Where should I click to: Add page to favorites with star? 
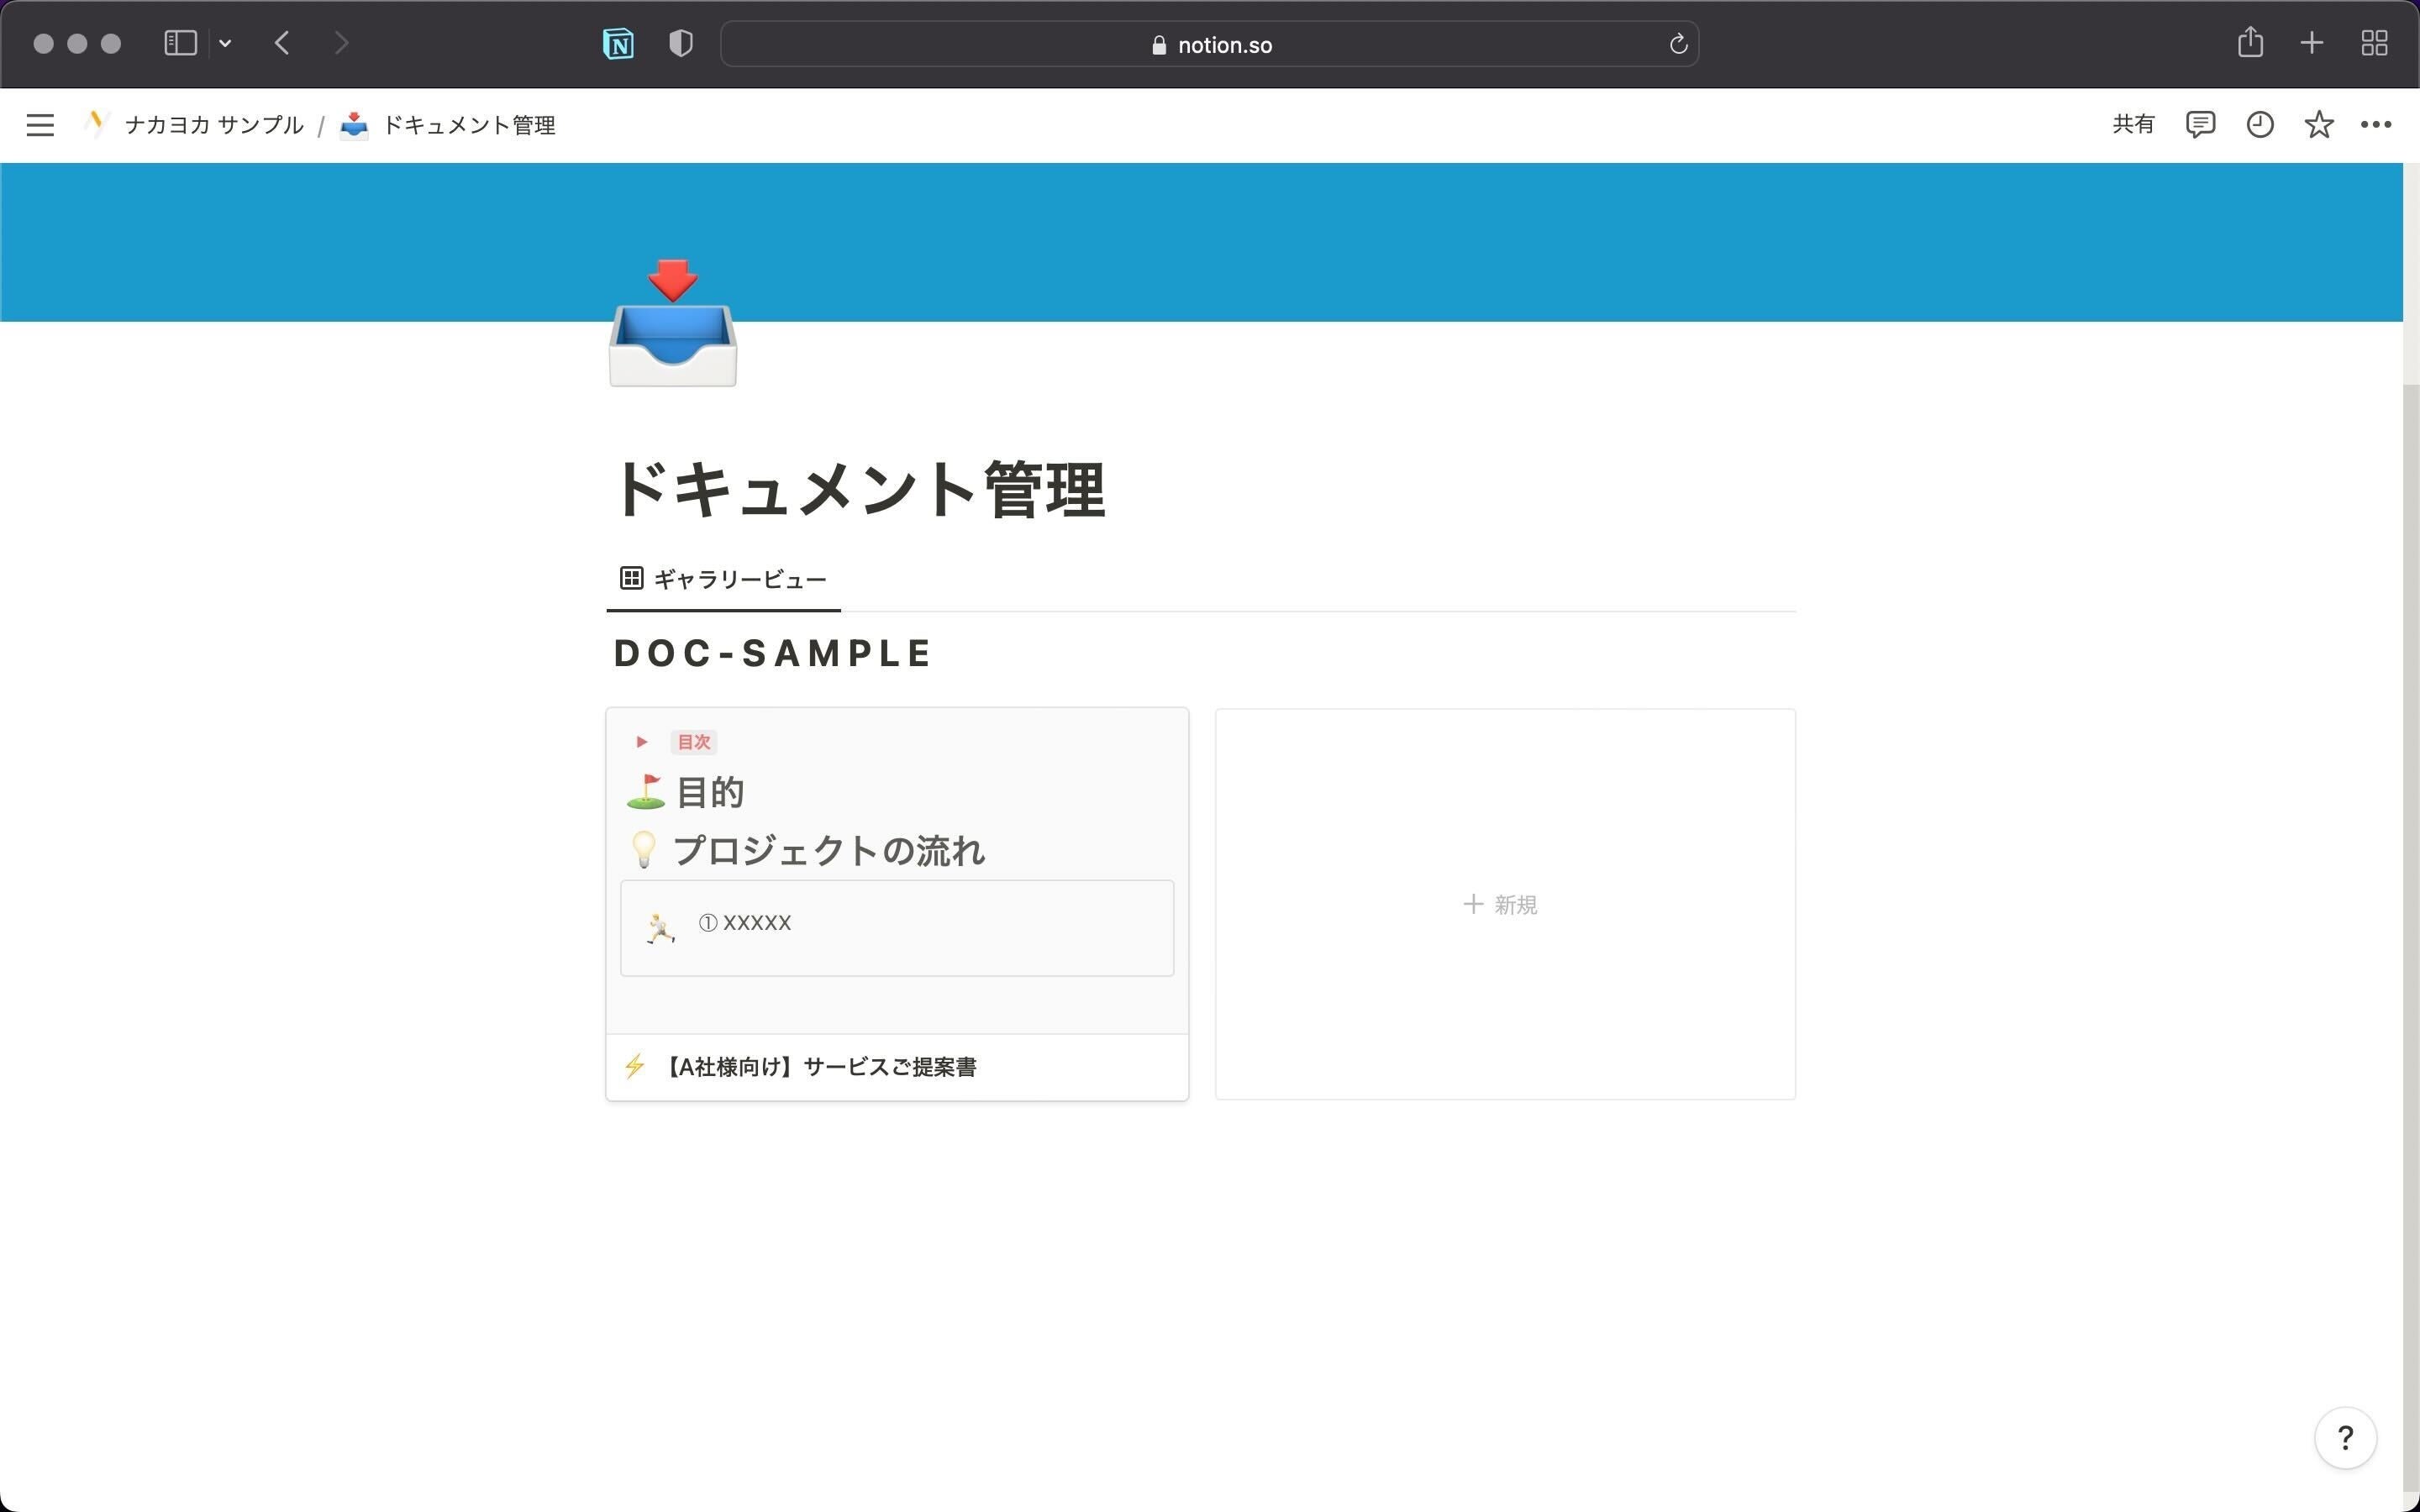point(2319,124)
